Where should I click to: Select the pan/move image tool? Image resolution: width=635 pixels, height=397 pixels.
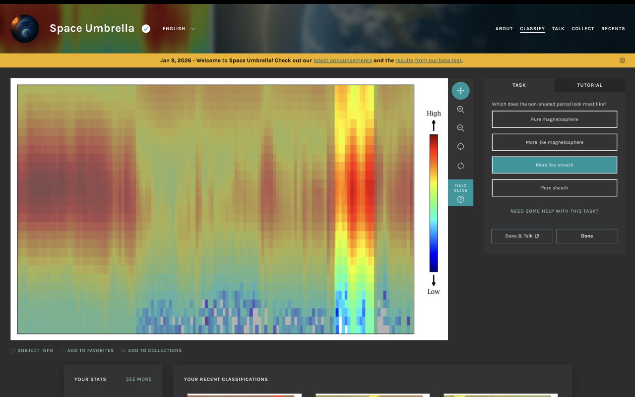coord(460,91)
